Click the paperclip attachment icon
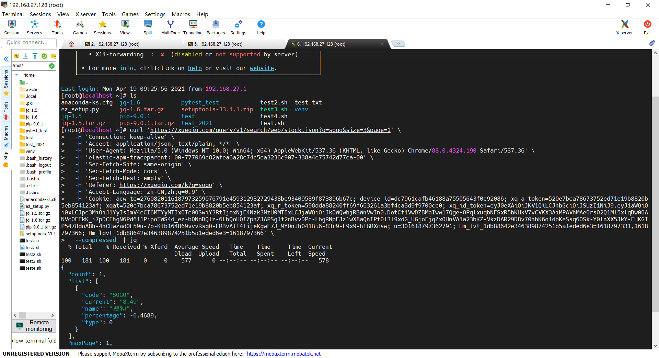Viewport: 659px width, 358px height. (x=652, y=43)
